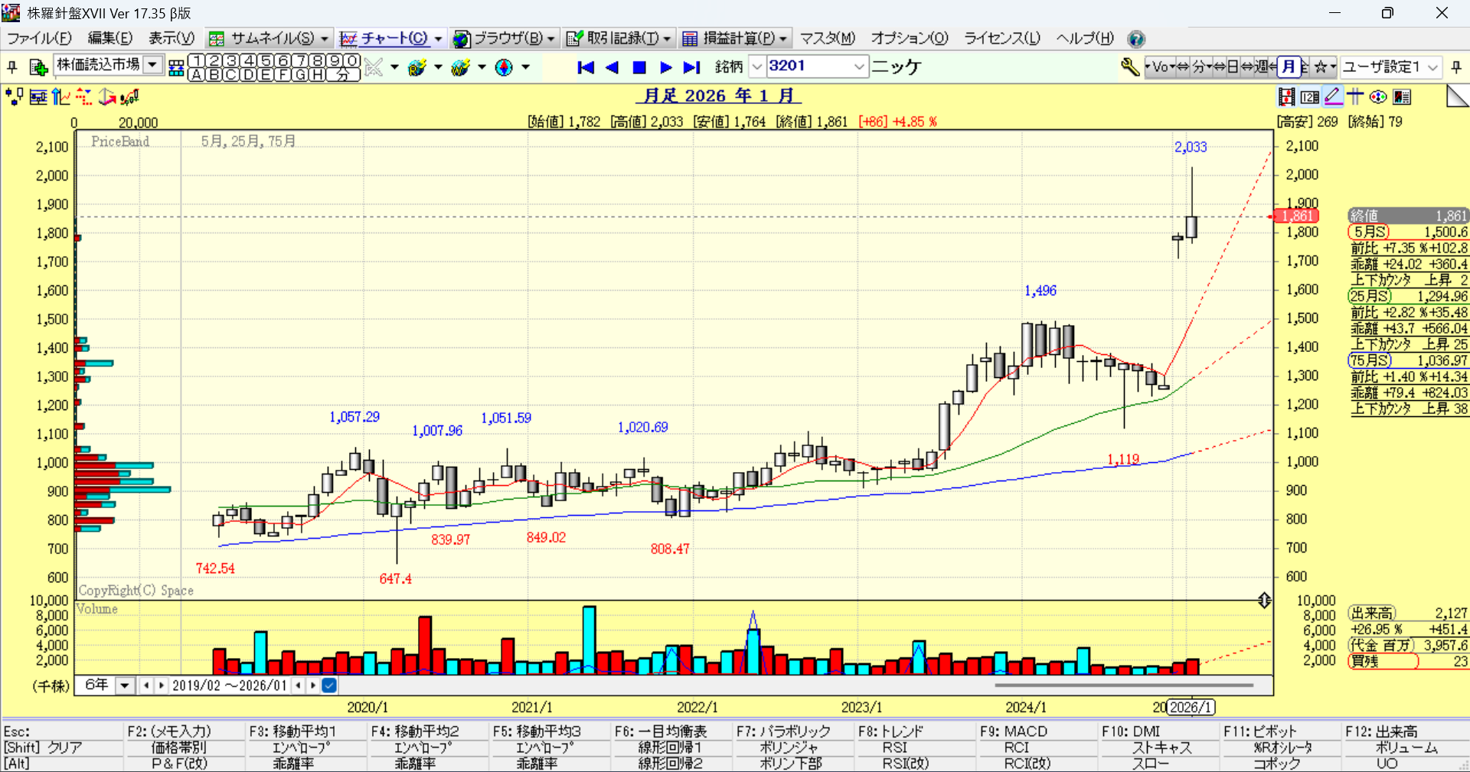
Task: Click the F9: MACD function button
Action: [1014, 731]
